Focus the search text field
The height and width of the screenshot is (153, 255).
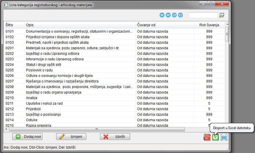point(203,15)
